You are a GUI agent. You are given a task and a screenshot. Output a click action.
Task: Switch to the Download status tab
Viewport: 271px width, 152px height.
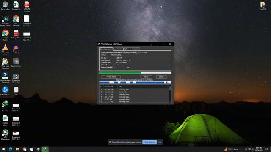[106, 49]
